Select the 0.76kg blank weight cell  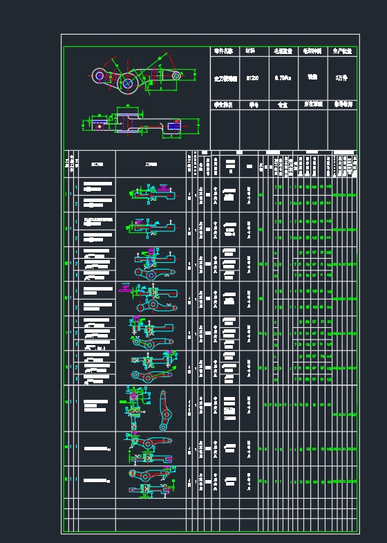pos(283,78)
